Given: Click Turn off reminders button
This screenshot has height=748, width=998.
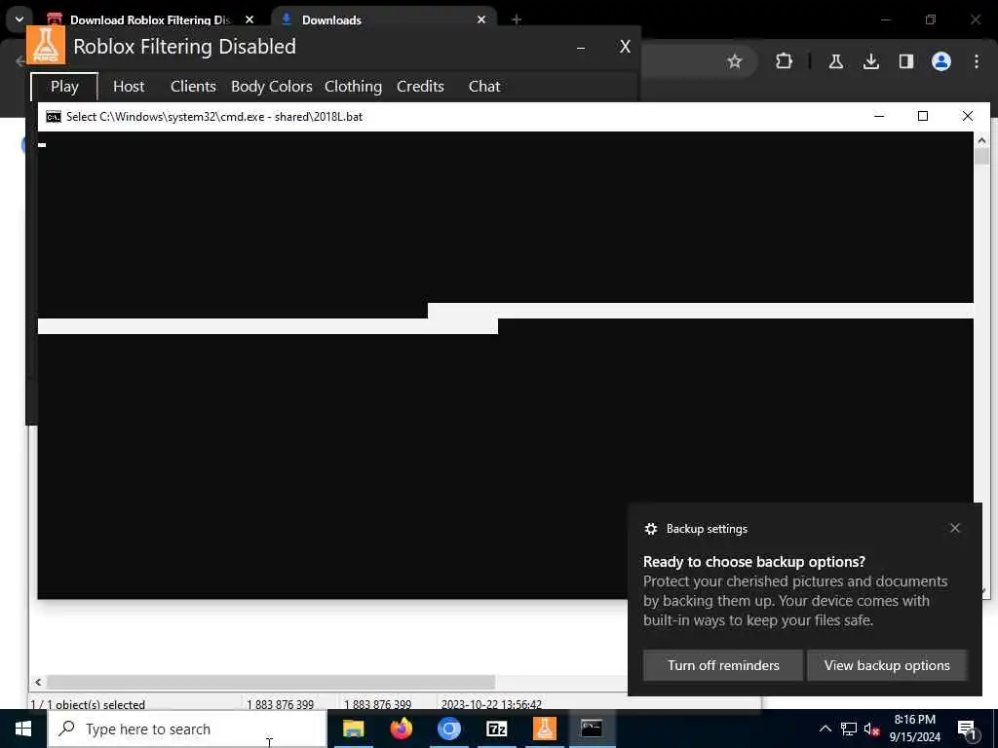Looking at the screenshot, I should point(723,665).
